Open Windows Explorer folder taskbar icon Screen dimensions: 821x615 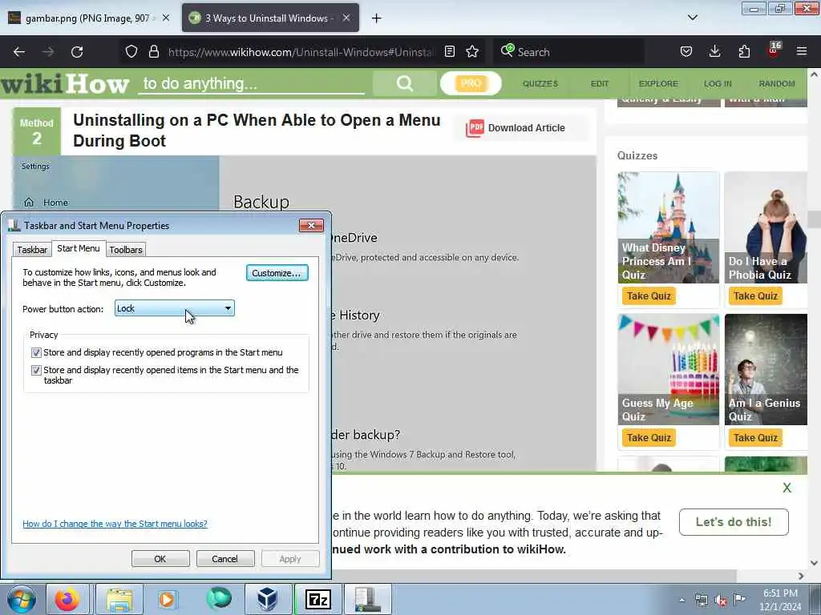119,599
